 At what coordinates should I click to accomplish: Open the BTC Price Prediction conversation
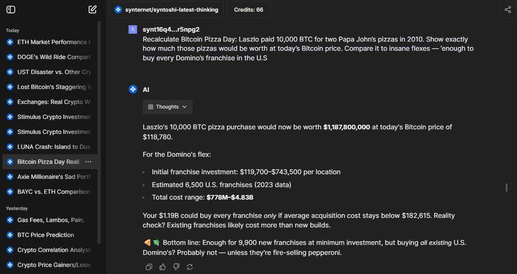point(46,235)
